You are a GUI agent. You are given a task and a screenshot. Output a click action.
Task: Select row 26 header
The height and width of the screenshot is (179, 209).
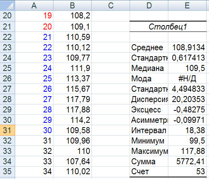pyautogui.click(x=7, y=79)
